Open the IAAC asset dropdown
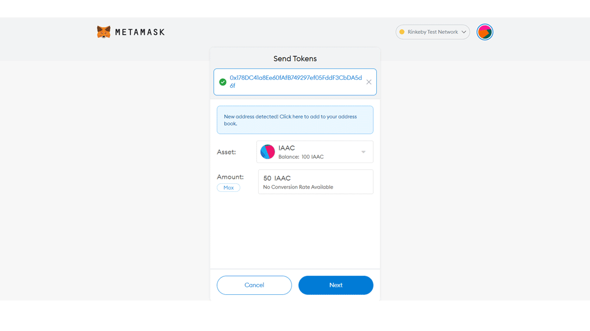Image resolution: width=590 pixels, height=331 pixels. click(315, 152)
